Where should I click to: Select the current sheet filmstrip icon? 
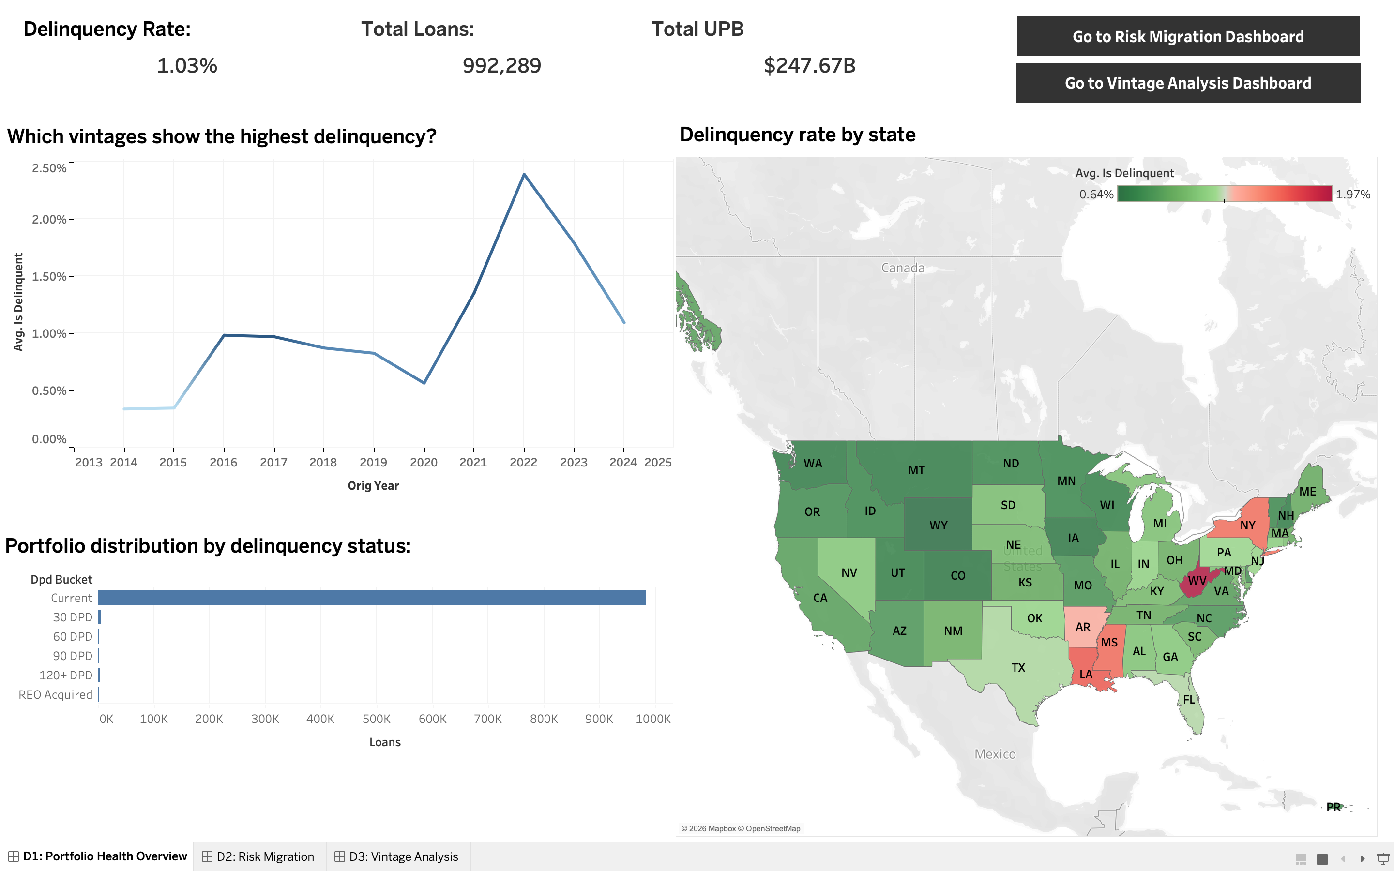click(x=1322, y=860)
